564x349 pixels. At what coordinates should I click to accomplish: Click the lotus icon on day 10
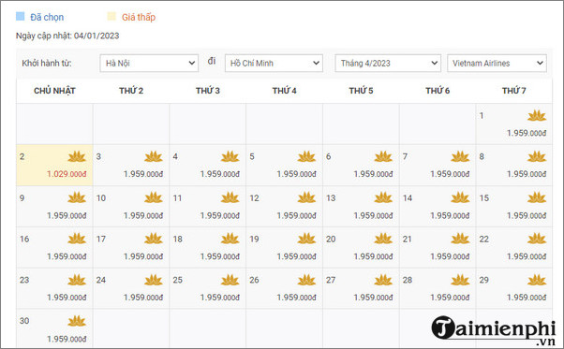[x=154, y=197]
